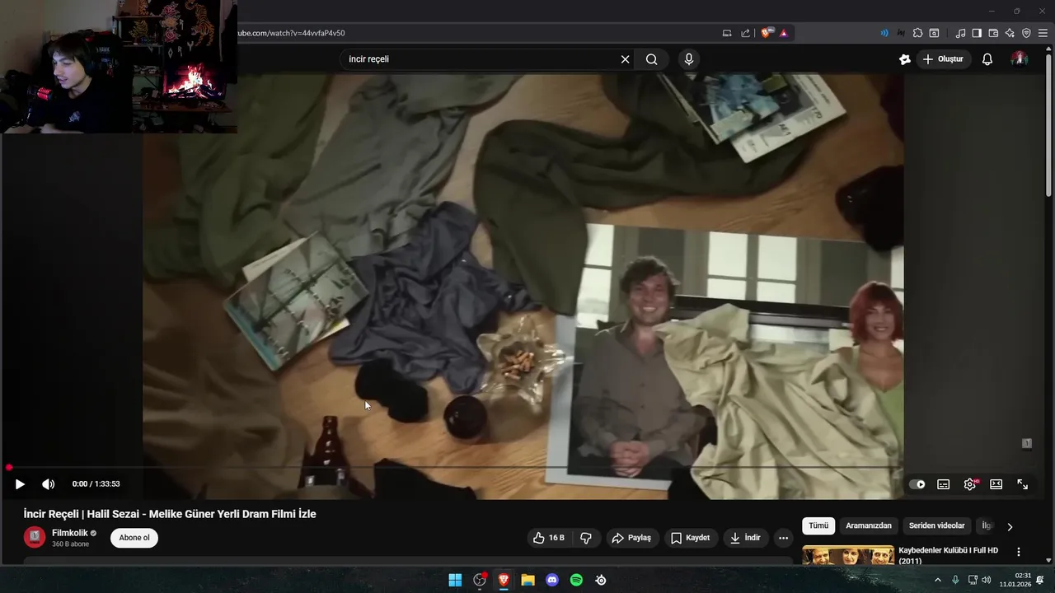Play the İncir Reçeli video
Viewport: 1055px width, 593px height.
[x=20, y=484]
